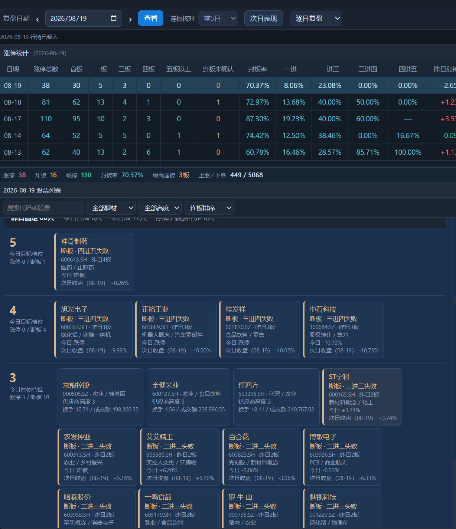456x529 pixels.
Task: Open the 全部高度 filter dropdown
Action: point(160,208)
